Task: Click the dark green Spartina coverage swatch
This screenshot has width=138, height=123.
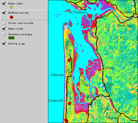Action: (12, 38)
